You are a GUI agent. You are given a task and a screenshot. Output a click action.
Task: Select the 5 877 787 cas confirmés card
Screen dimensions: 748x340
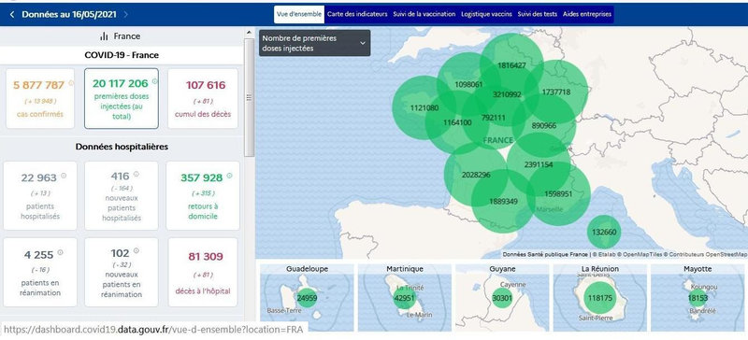[x=40, y=98]
